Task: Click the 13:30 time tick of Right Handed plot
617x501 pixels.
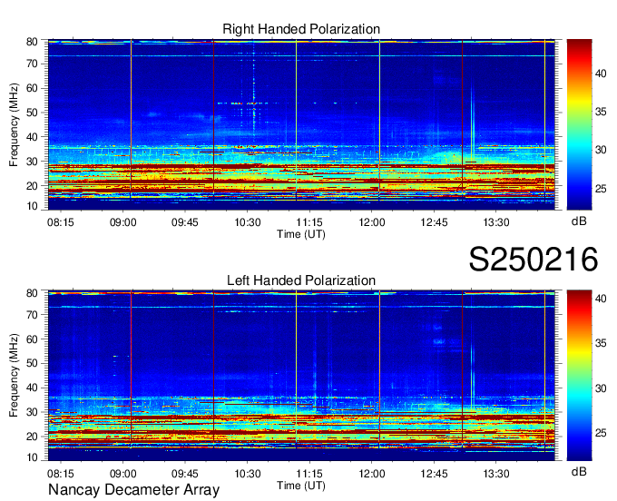Action: tap(496, 222)
